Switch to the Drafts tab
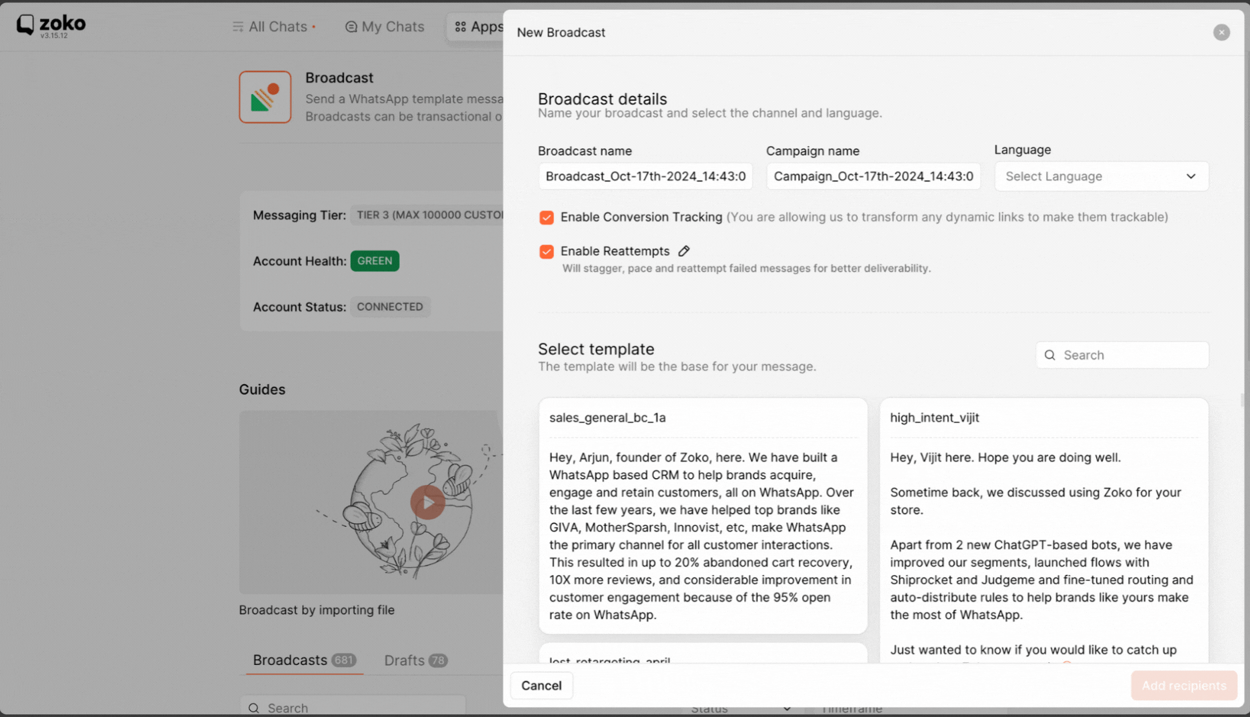1250x717 pixels. [x=415, y=660]
